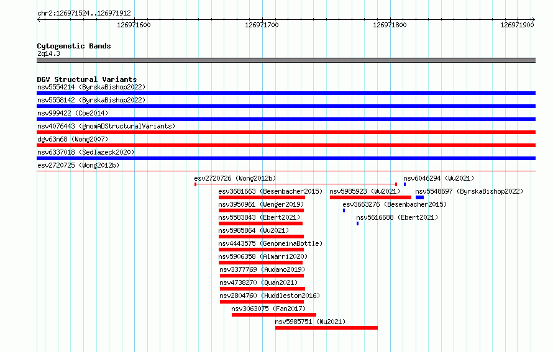Click red bar under nsv5985751
Screen dimensions: 553x352
327,328
